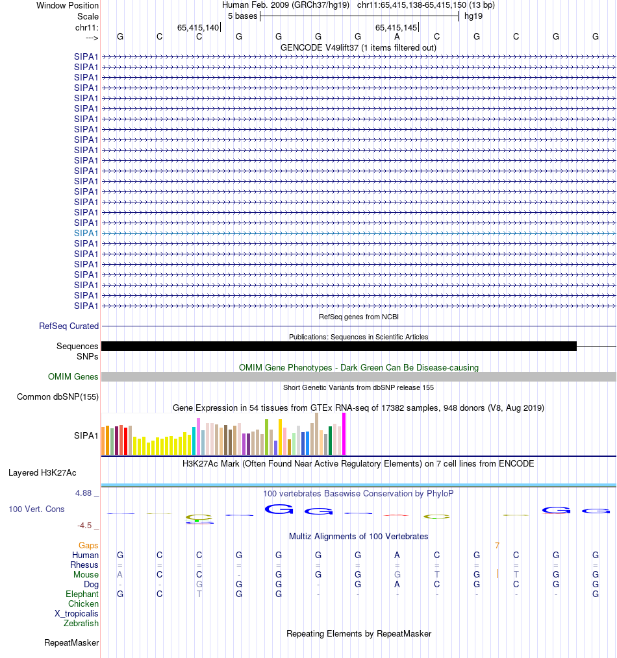This screenshot has height=658, width=617.
Task: Click the Rhesus alignment row label
Action: (x=84, y=565)
